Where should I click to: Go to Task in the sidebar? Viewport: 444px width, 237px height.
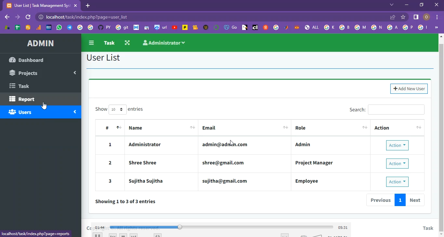tap(23, 86)
